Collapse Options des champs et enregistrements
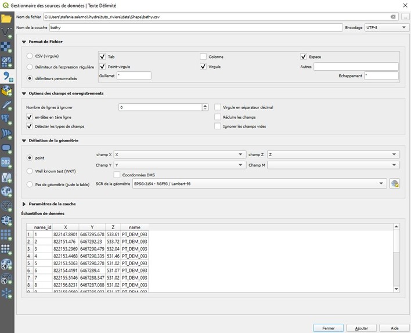The height and width of the screenshot is (333, 411). tap(24, 93)
